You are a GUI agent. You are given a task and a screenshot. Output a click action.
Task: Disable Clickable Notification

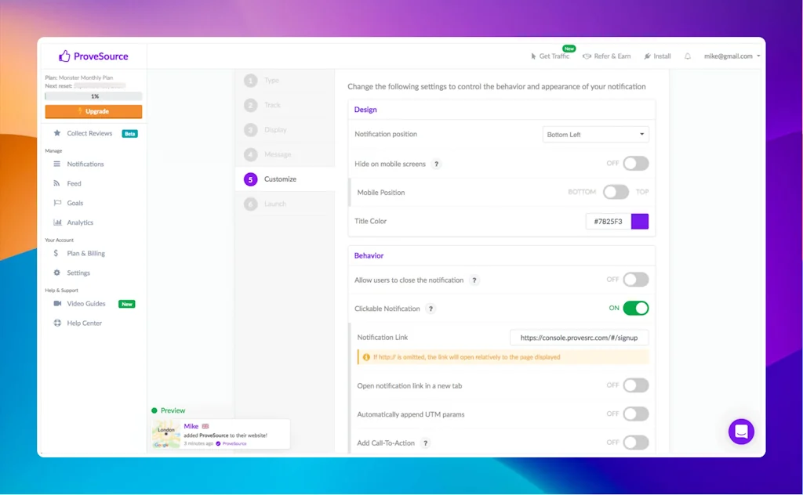coord(635,308)
